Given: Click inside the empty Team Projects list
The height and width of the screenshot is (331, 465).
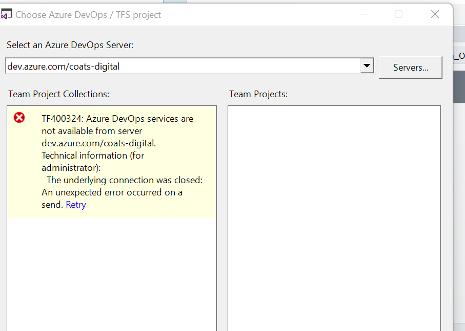Looking at the screenshot, I should (x=334, y=215).
